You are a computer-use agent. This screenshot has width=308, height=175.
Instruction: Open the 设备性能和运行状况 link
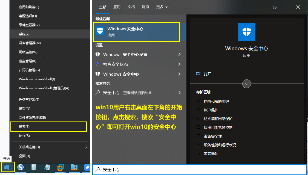220,145
